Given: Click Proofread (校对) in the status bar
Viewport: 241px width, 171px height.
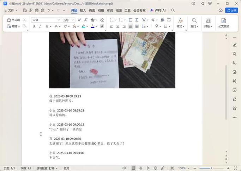Looking at the screenshot, I should (66, 168).
